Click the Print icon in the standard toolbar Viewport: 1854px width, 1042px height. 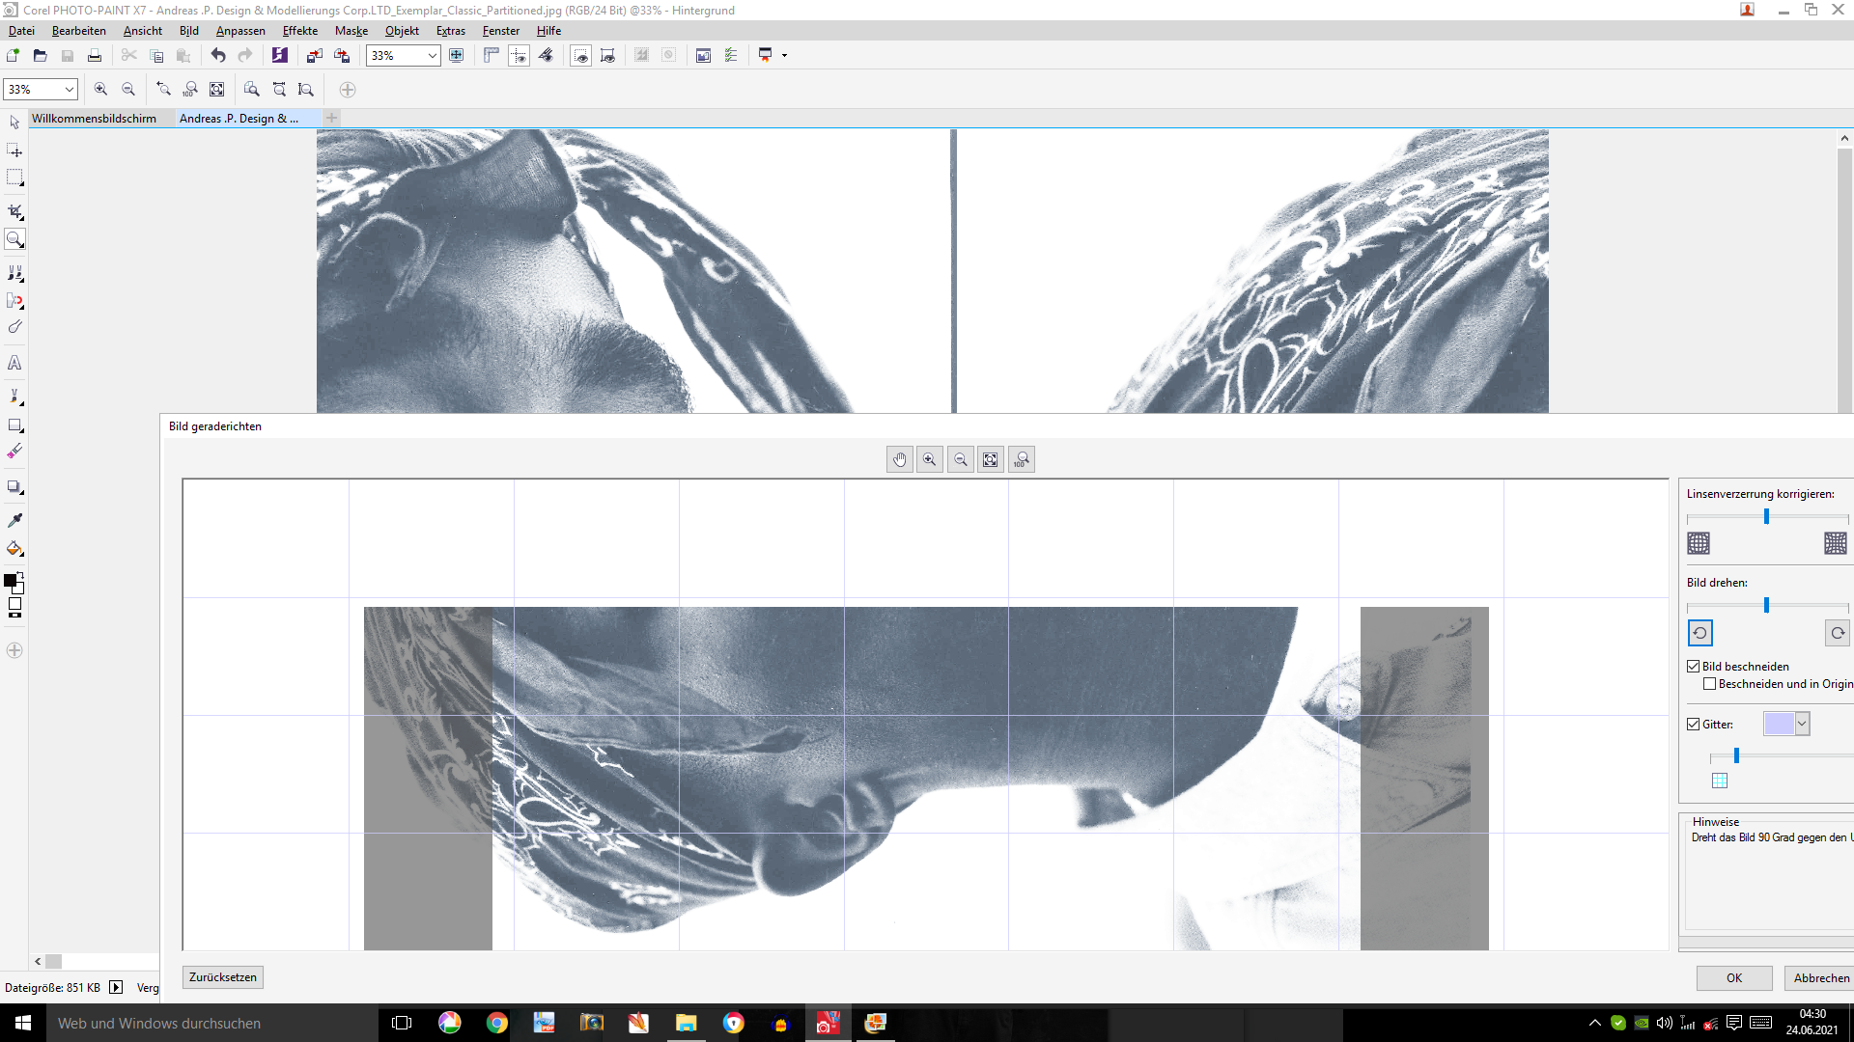click(x=95, y=55)
